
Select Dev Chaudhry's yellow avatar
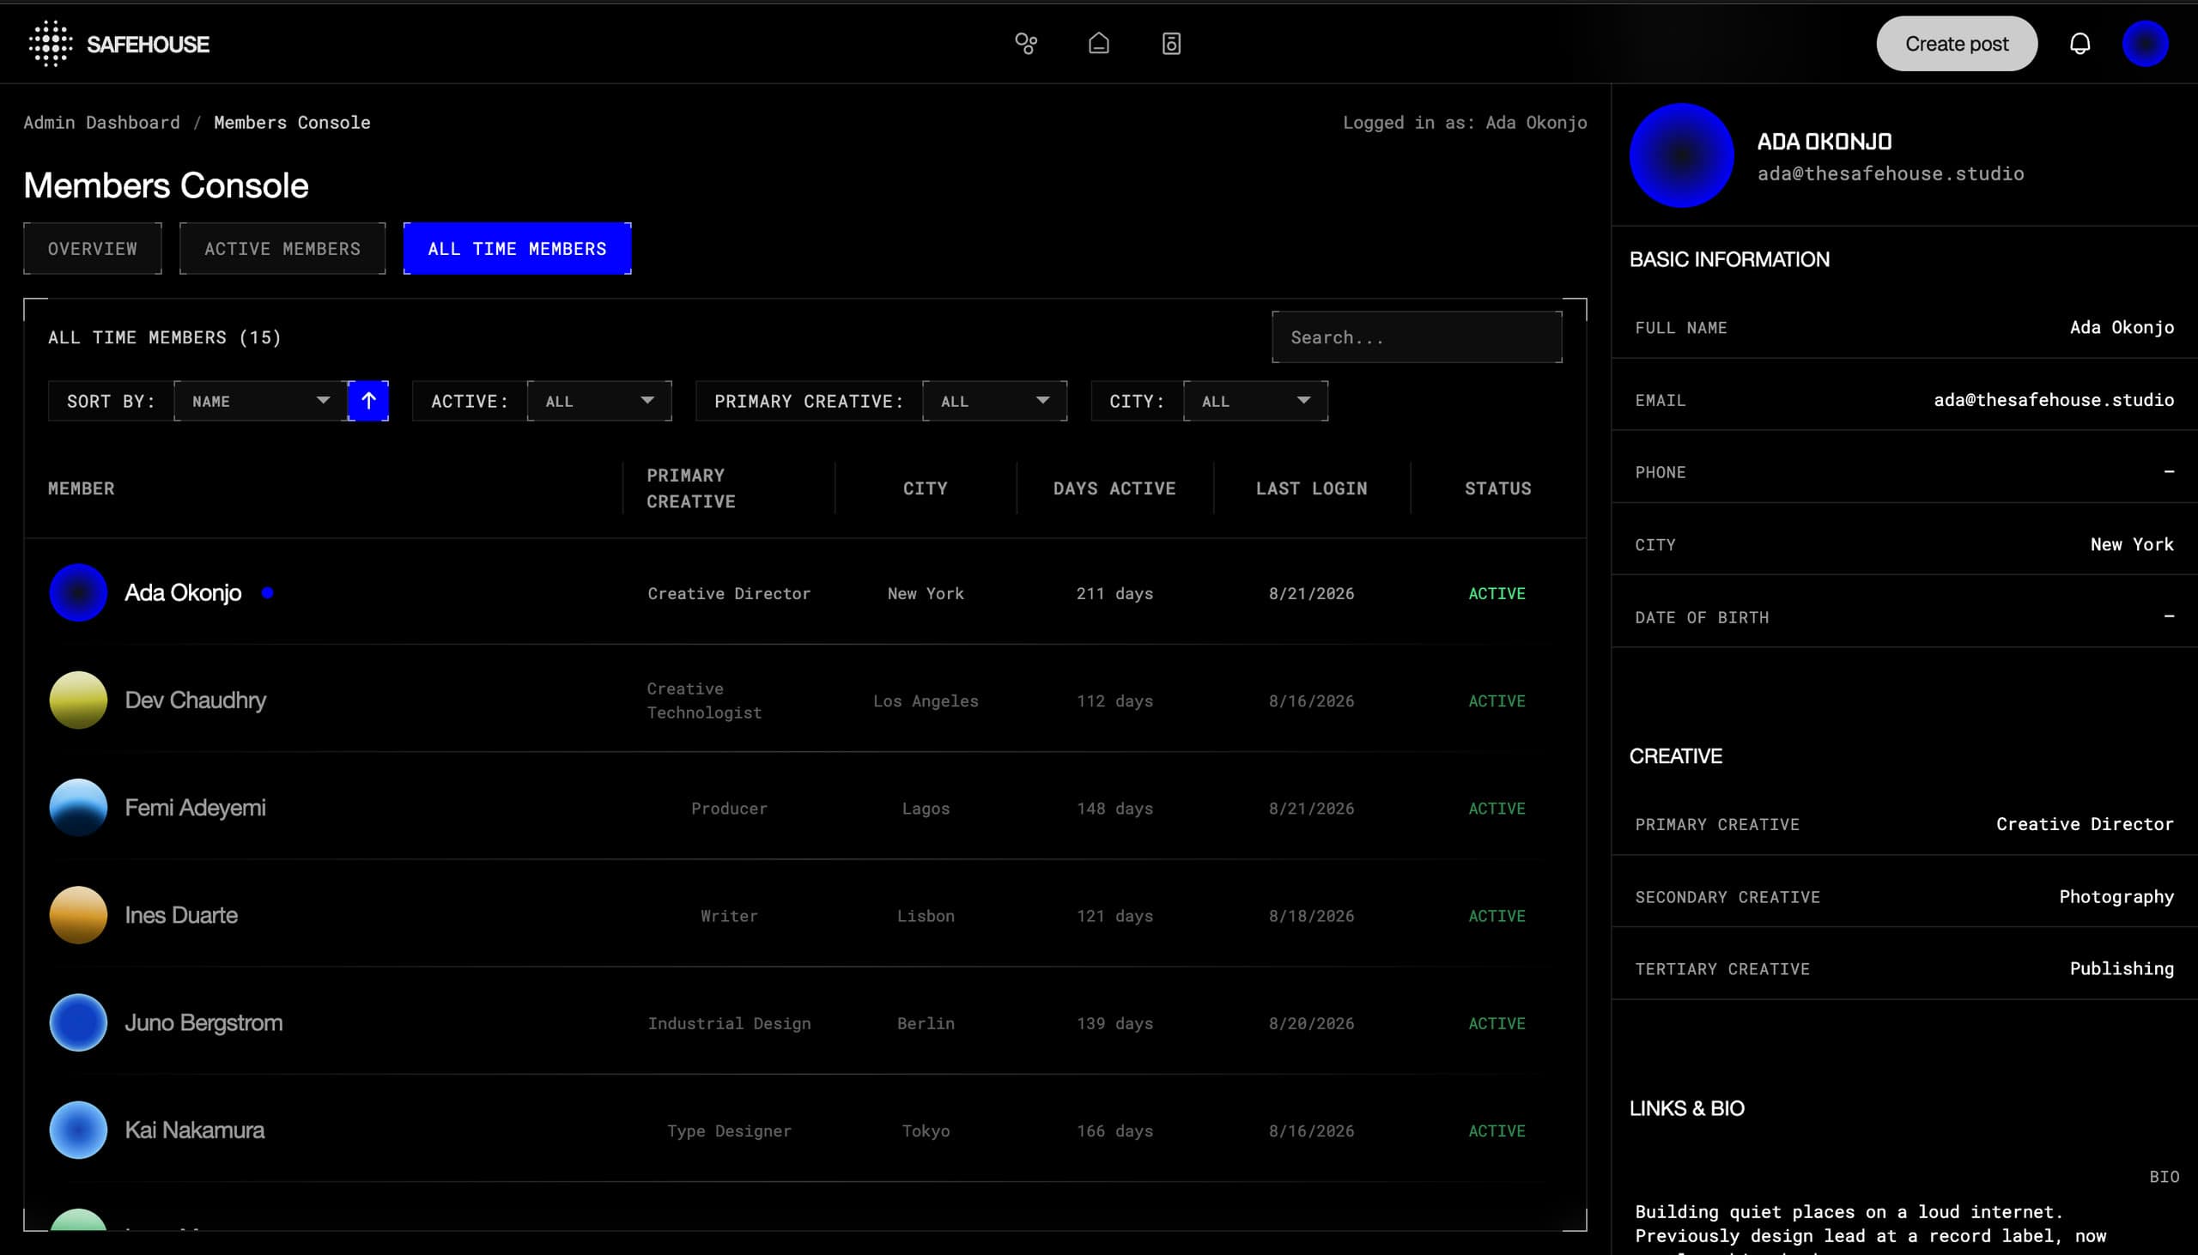click(78, 700)
